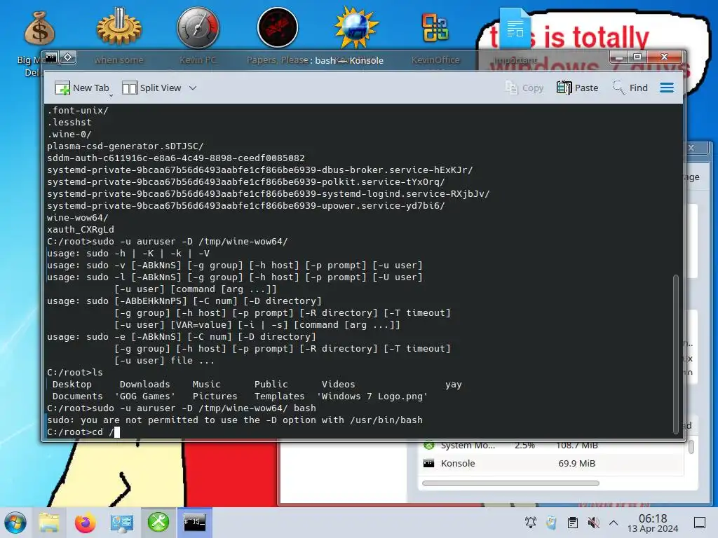Screen dimensions: 718x538
Task: Click the Konsole taskbar entry
Action: (x=195, y=523)
